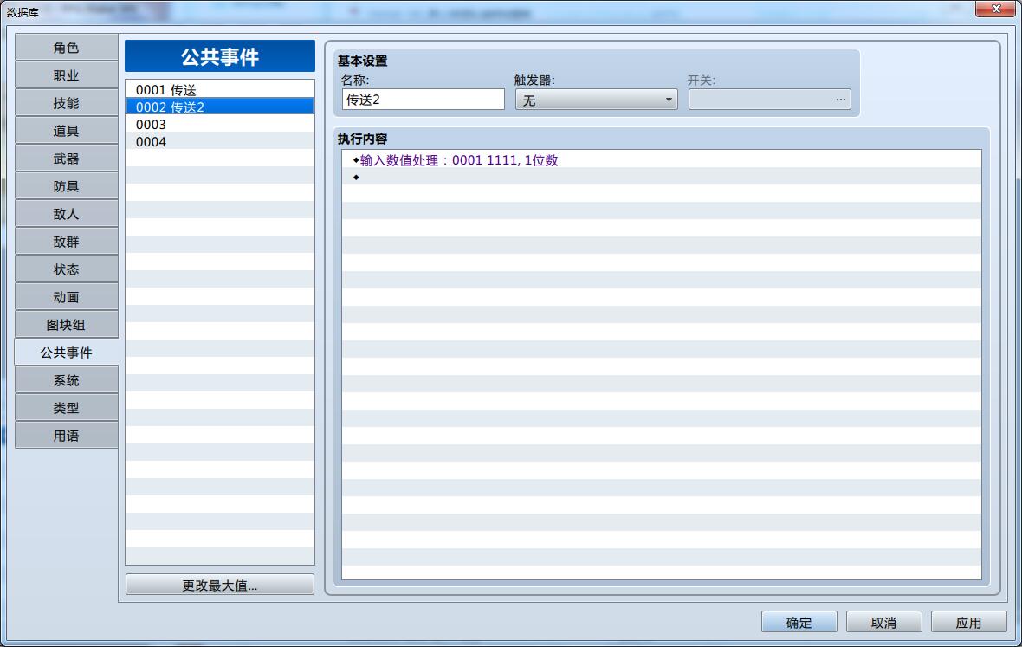
Task: Select the 道具 tab
Action: (66, 131)
